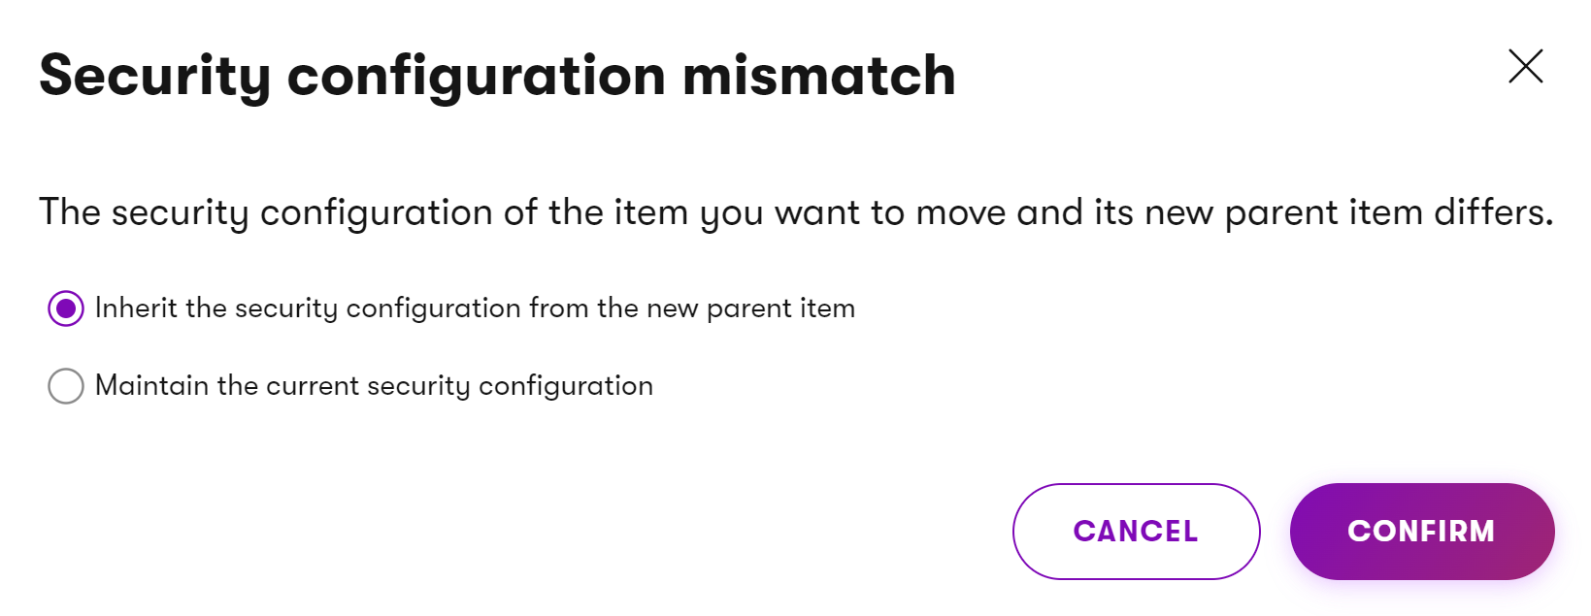Select the Maintain current security configuration radio
This screenshot has height=616, width=1591.
click(66, 386)
